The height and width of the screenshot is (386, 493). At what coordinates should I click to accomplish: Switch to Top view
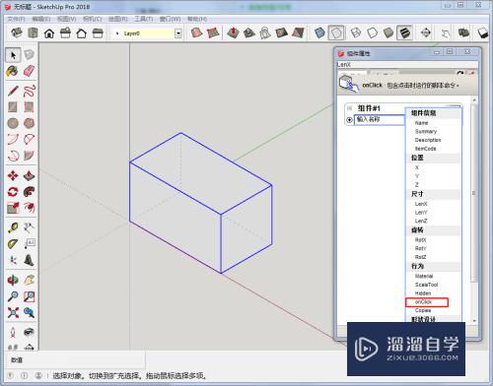pyautogui.click(x=33, y=32)
